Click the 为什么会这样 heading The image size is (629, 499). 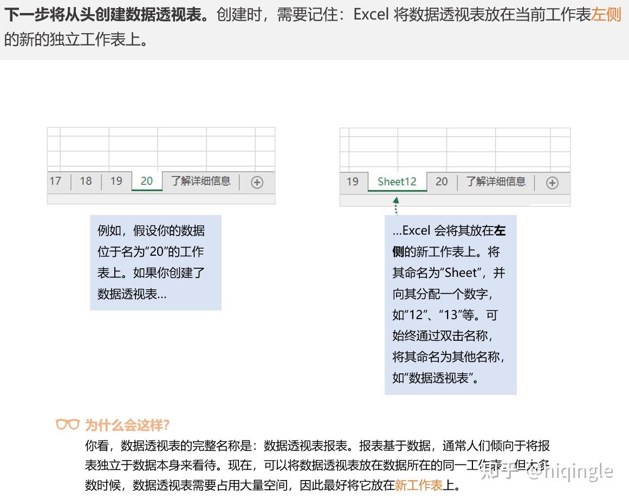pos(127,425)
